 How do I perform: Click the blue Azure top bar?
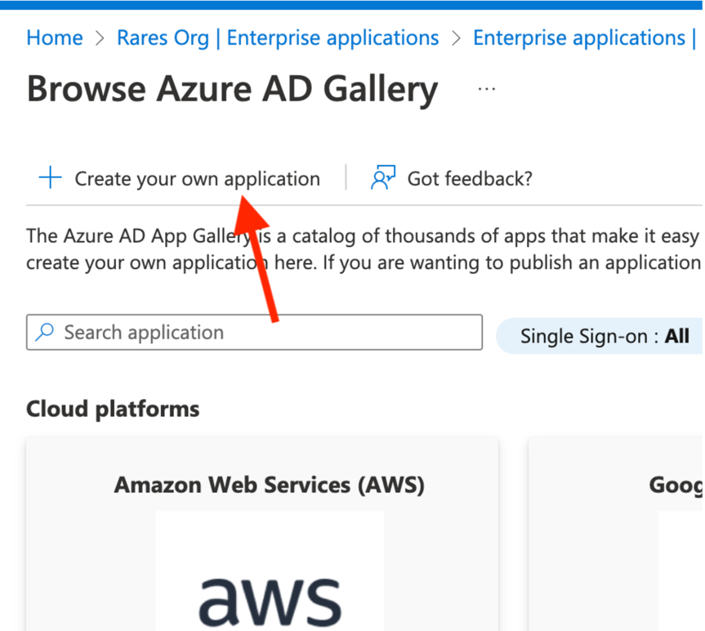click(x=352, y=6)
